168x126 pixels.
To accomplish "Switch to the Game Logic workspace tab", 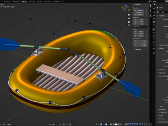I will [x=31, y=2].
